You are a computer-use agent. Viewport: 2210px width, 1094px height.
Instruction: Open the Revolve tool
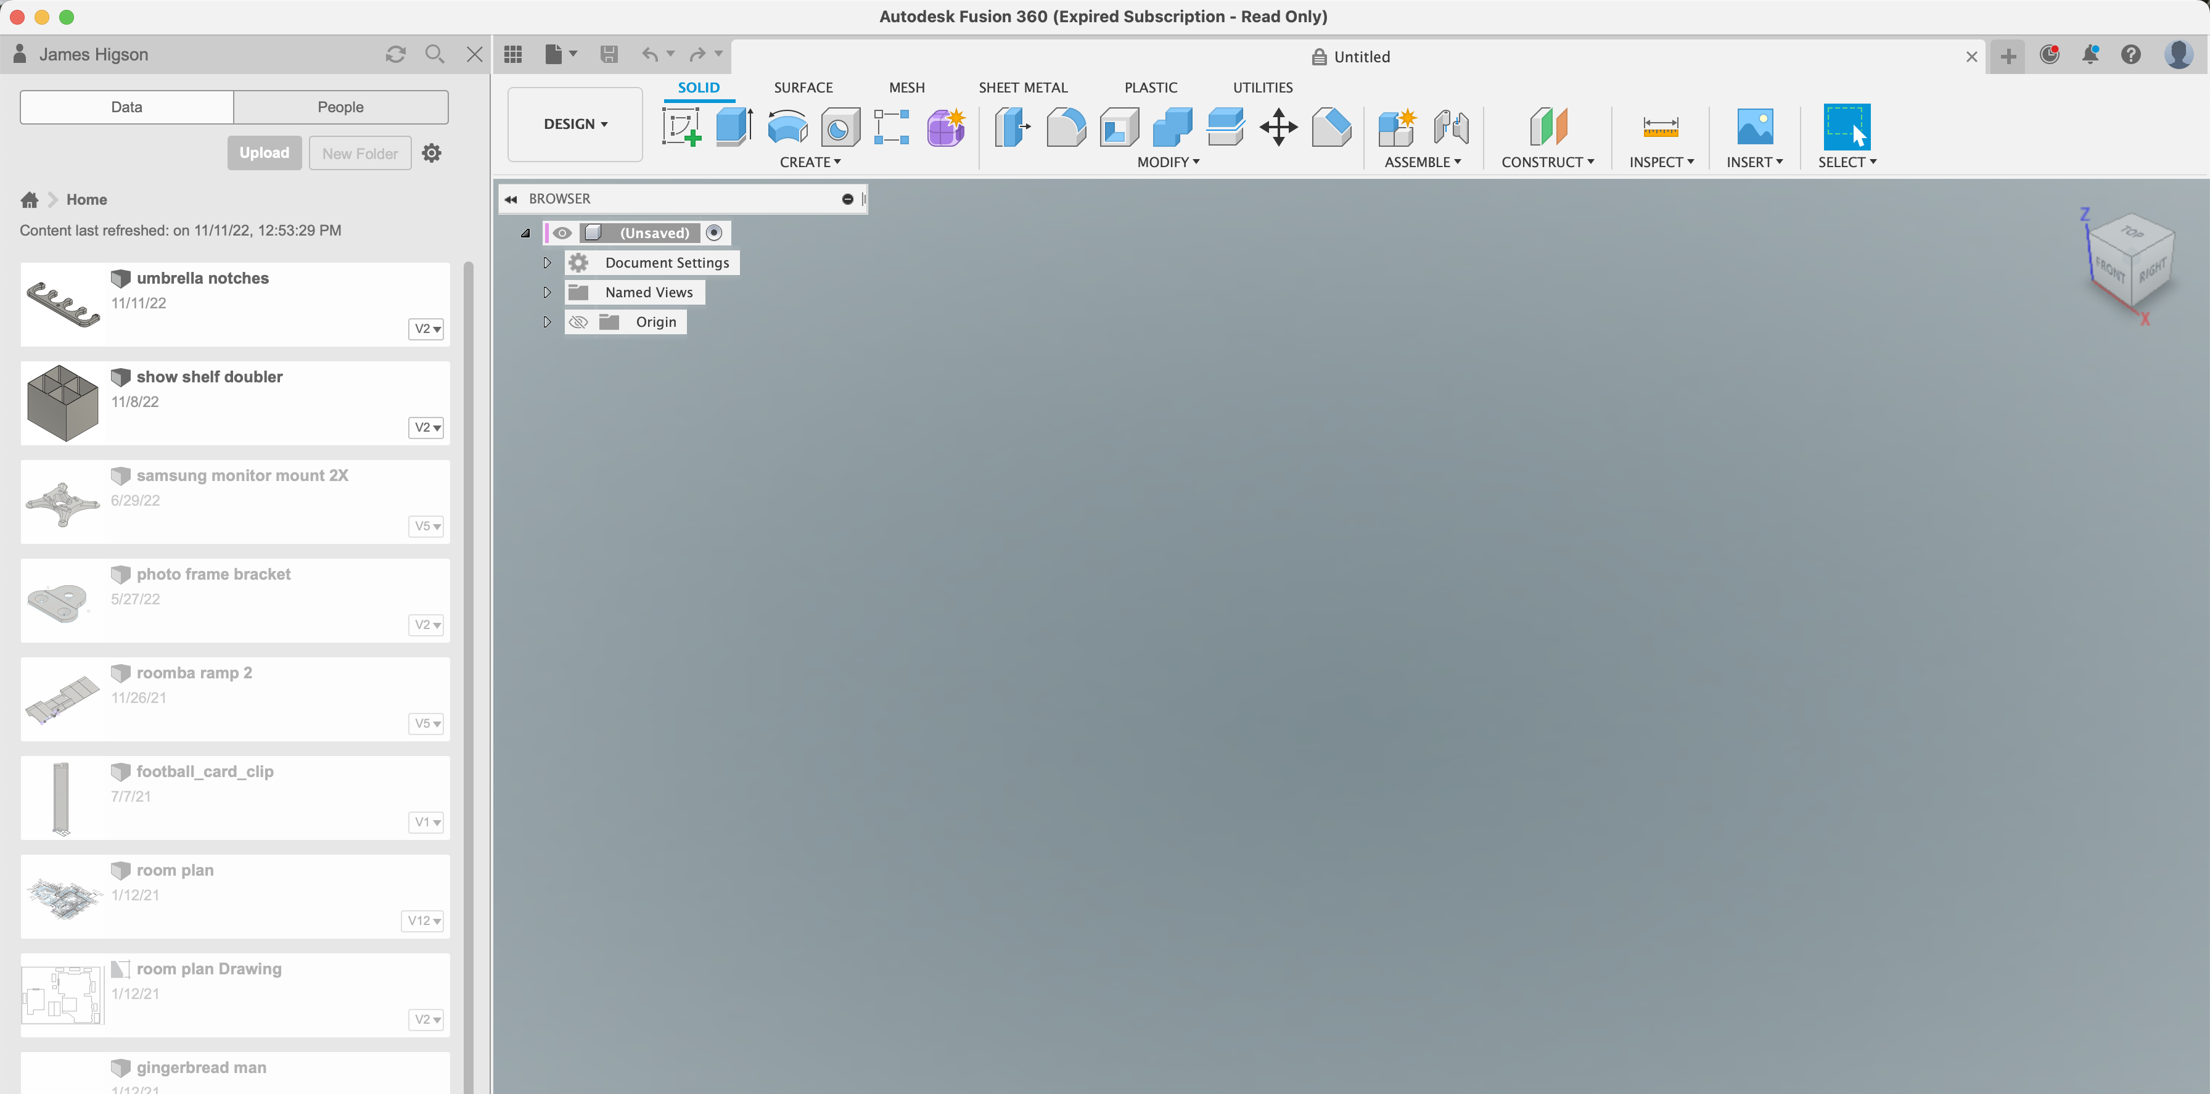click(787, 127)
